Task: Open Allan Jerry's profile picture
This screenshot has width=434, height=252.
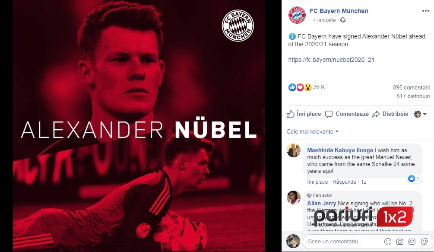Action: (293, 198)
